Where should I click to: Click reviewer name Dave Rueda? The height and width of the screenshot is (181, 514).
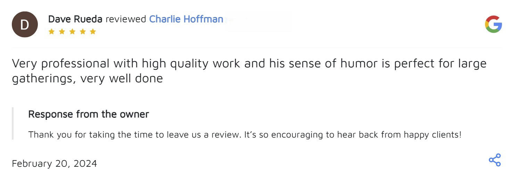75,19
